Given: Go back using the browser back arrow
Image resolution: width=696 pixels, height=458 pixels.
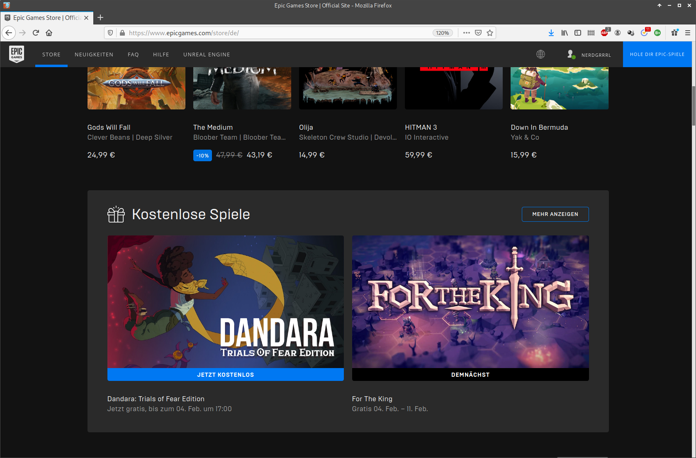Looking at the screenshot, I should point(9,33).
